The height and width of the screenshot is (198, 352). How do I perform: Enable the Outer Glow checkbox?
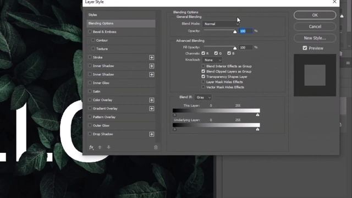pyautogui.click(x=90, y=125)
